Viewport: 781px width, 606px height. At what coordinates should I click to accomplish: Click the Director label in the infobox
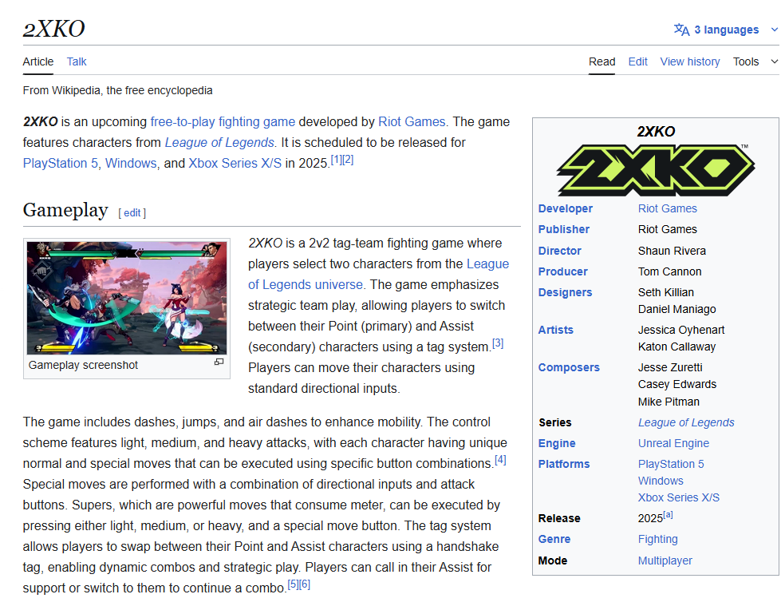tap(560, 252)
